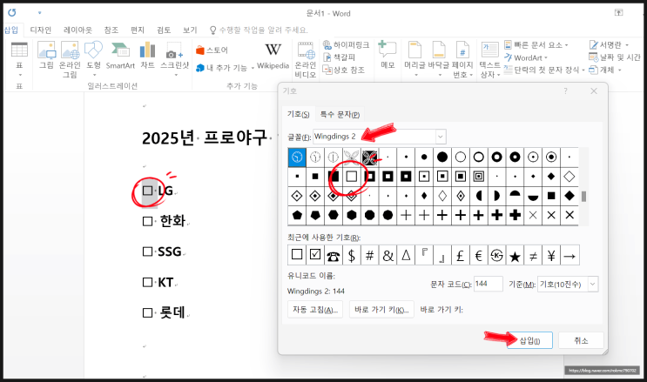This screenshot has height=382, width=647.
Task: Insert a chart (차트)
Action: click(x=147, y=56)
